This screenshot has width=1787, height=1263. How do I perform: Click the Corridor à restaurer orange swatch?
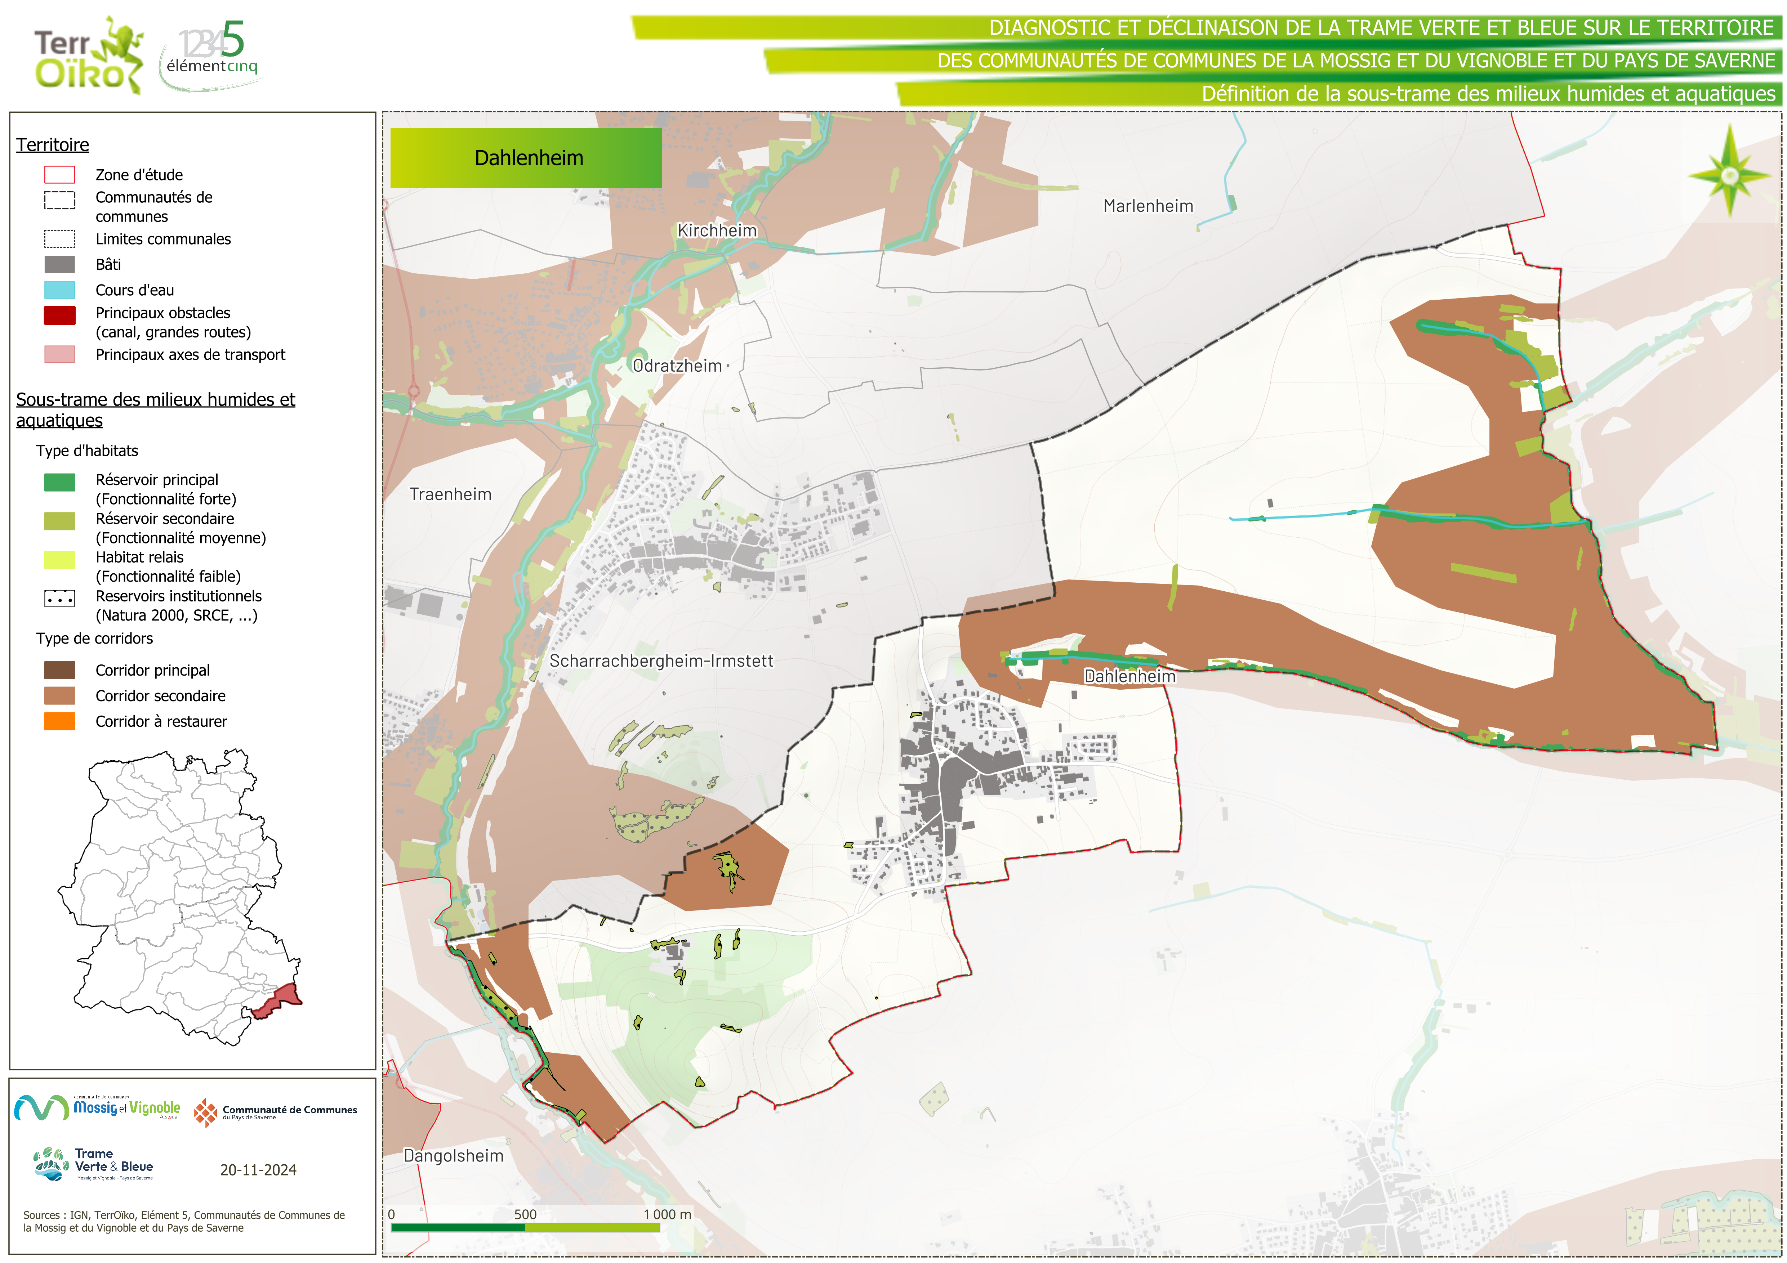coord(60,721)
